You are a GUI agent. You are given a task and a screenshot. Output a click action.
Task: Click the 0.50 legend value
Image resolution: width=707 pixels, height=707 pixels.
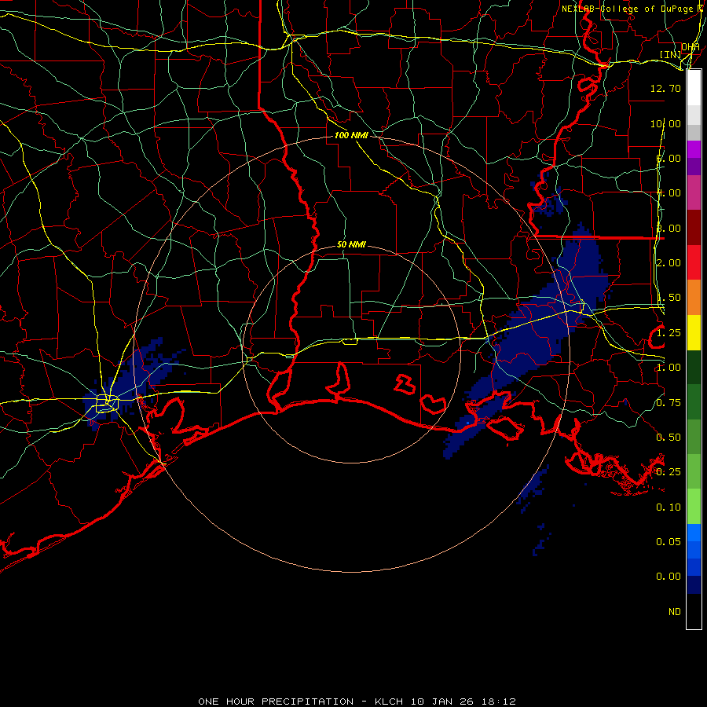(669, 438)
